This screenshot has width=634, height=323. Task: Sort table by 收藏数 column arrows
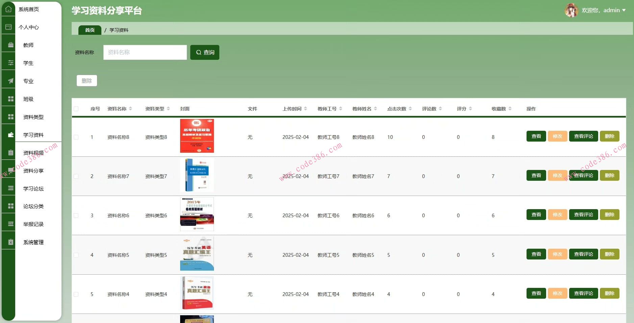point(510,109)
